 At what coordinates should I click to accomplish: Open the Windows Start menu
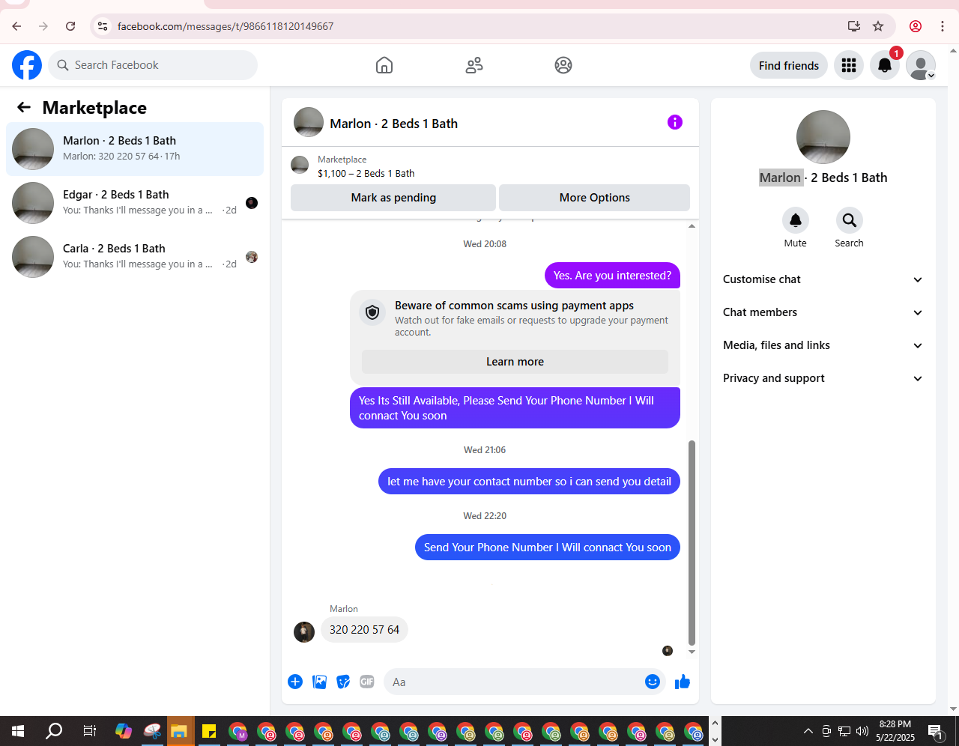(18, 731)
